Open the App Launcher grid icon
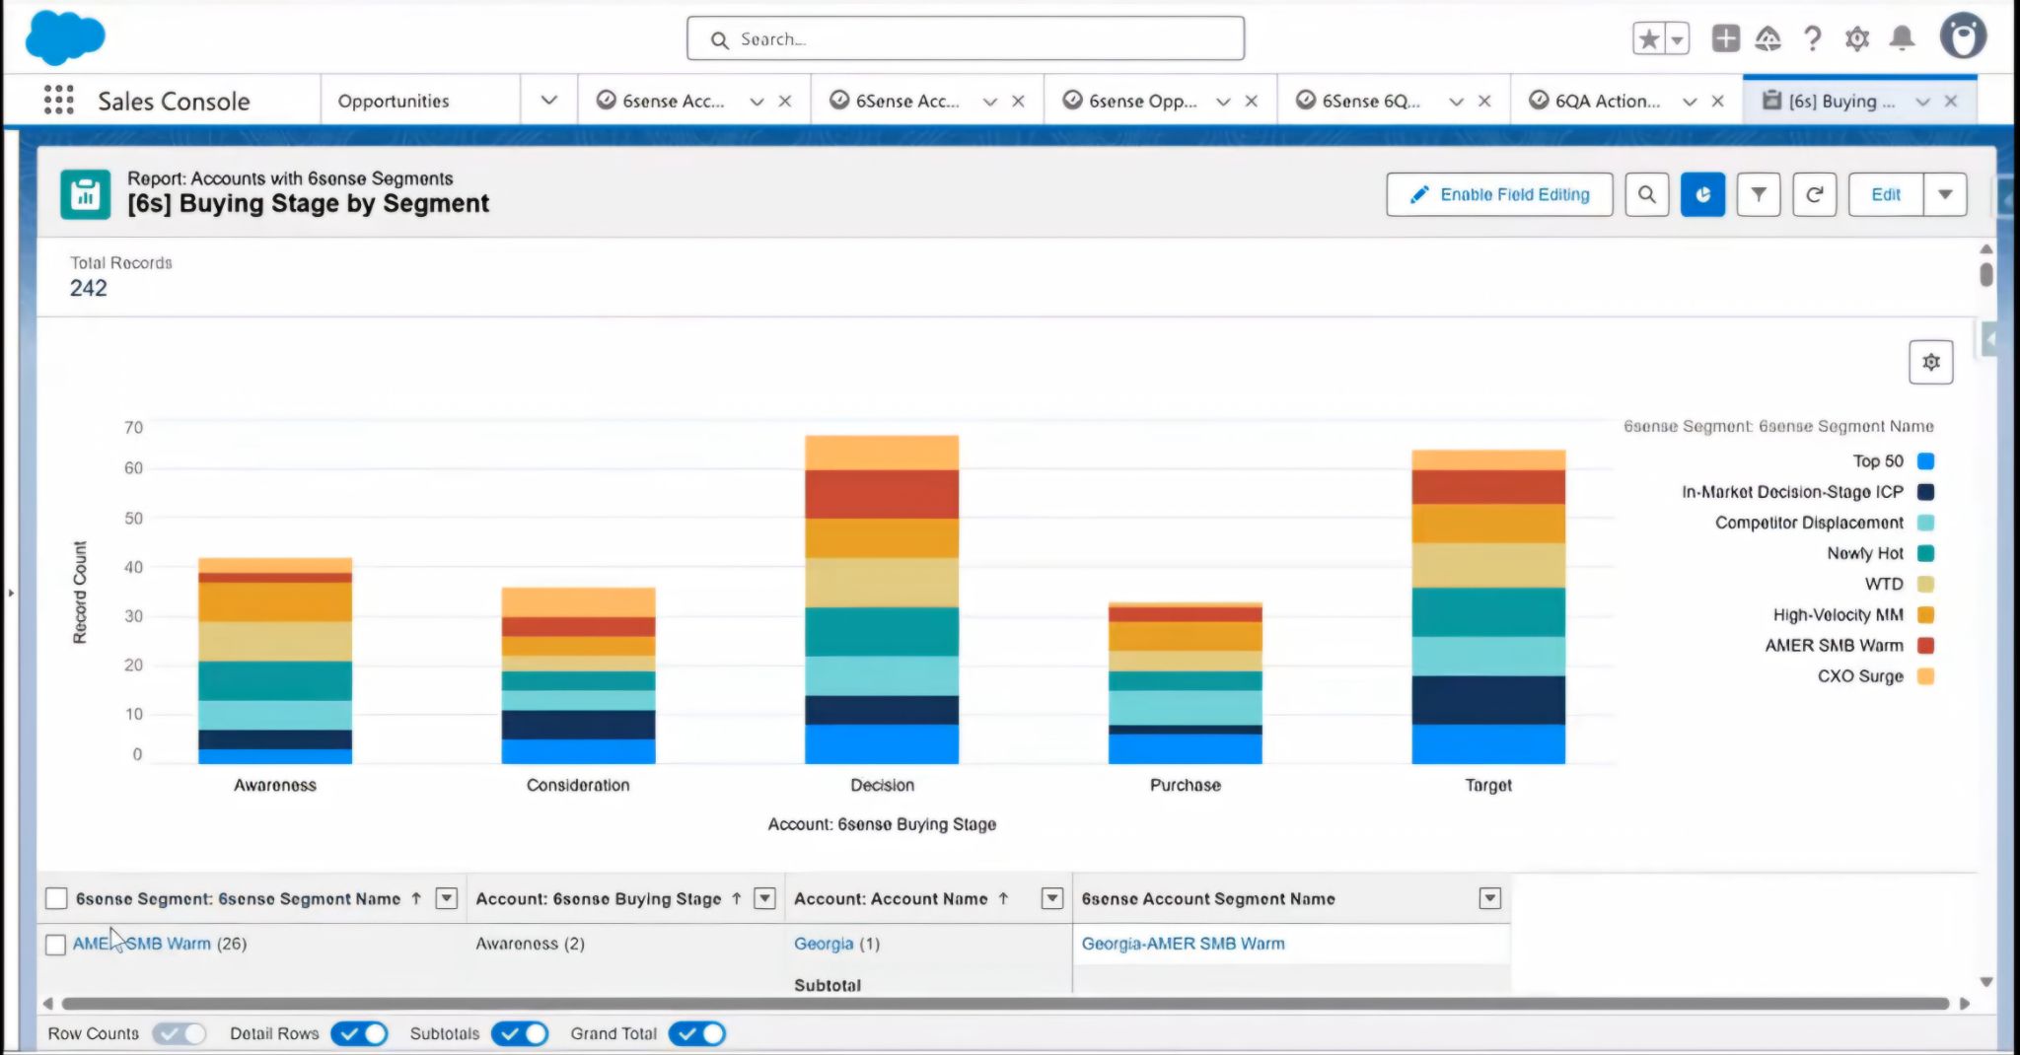Image resolution: width=2020 pixels, height=1055 pixels. [x=59, y=101]
